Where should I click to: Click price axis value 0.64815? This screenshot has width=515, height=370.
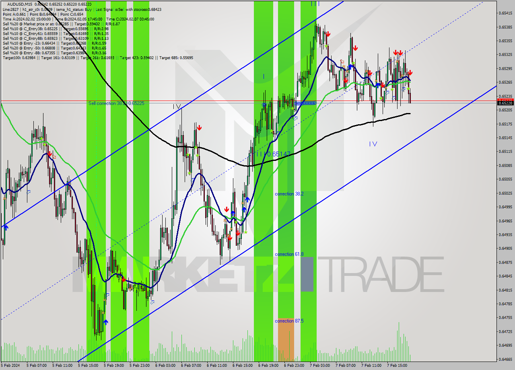pyautogui.click(x=505, y=290)
